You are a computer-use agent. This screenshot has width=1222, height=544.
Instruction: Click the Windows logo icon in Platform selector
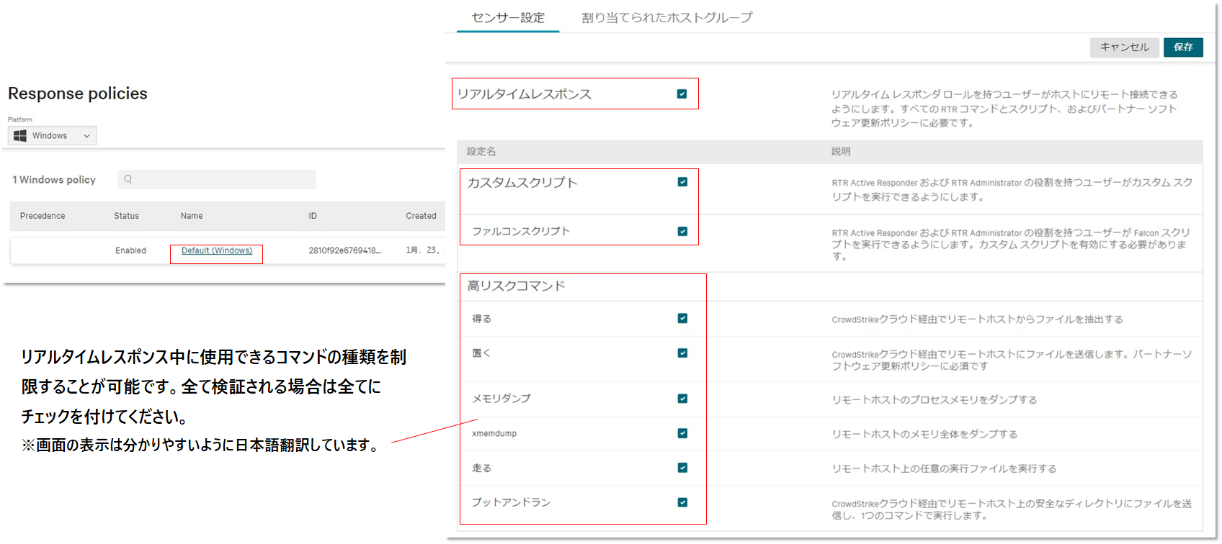pos(20,136)
